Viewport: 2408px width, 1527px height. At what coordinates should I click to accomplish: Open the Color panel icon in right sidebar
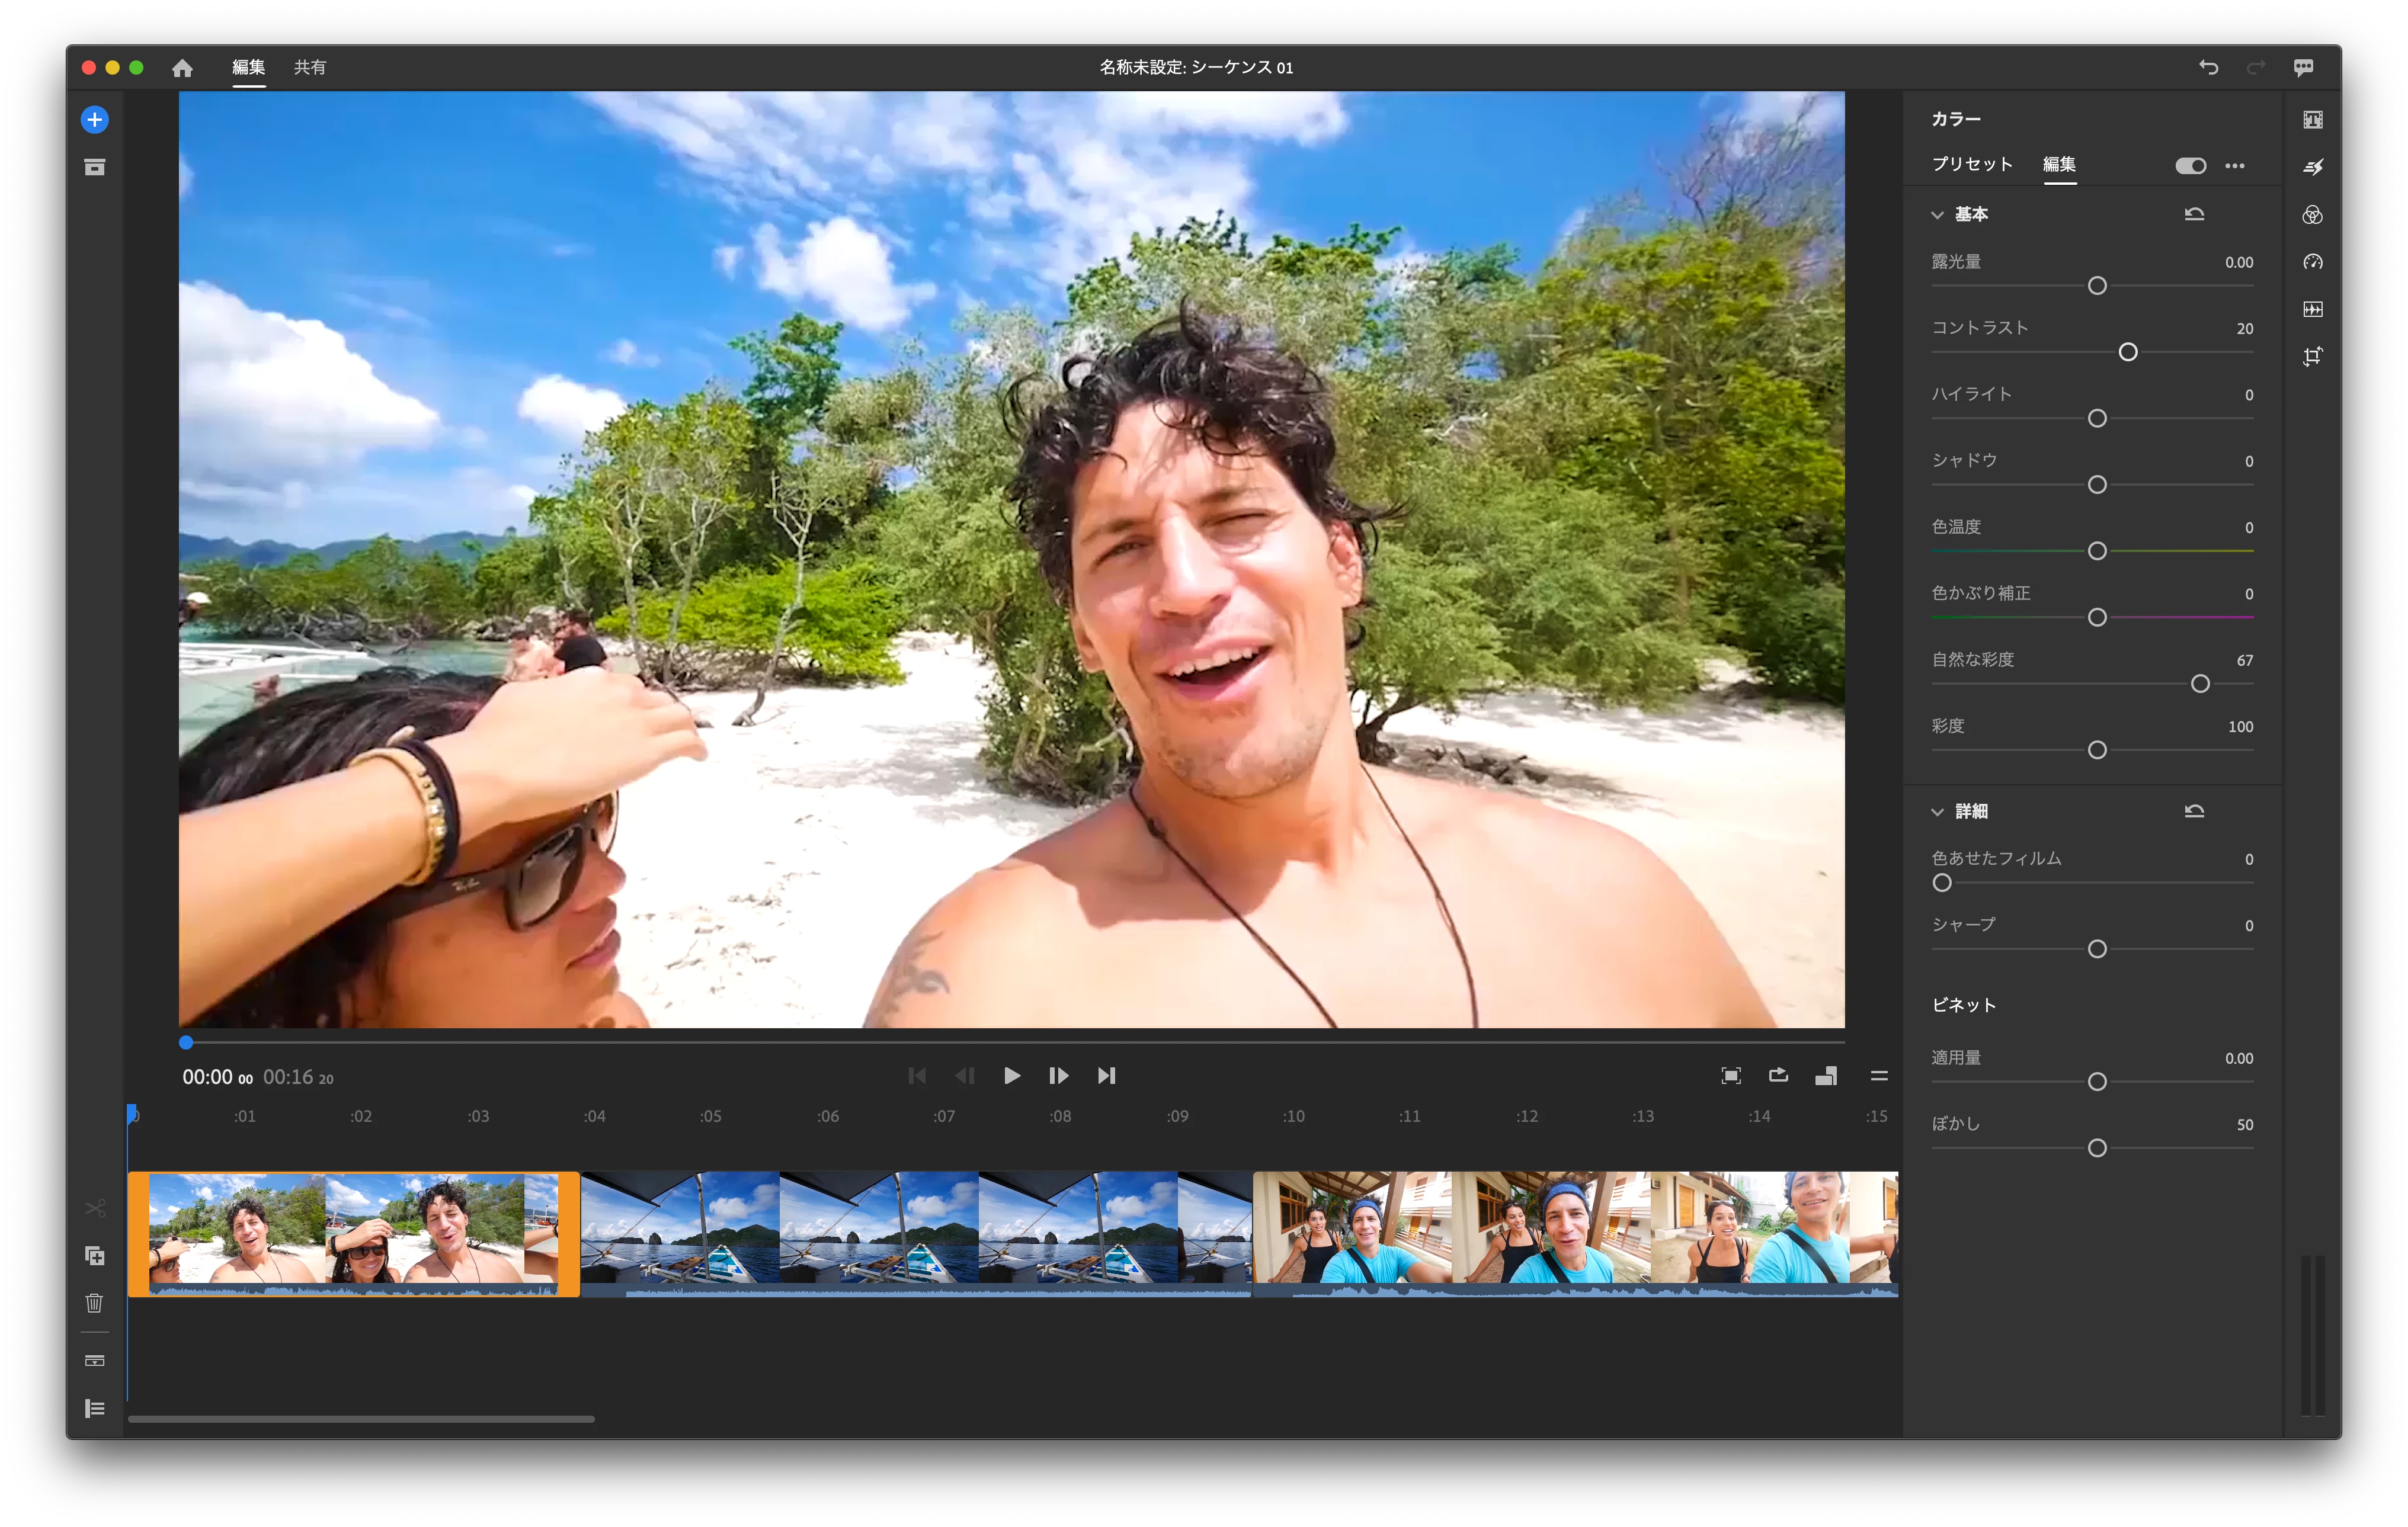pyautogui.click(x=2312, y=215)
